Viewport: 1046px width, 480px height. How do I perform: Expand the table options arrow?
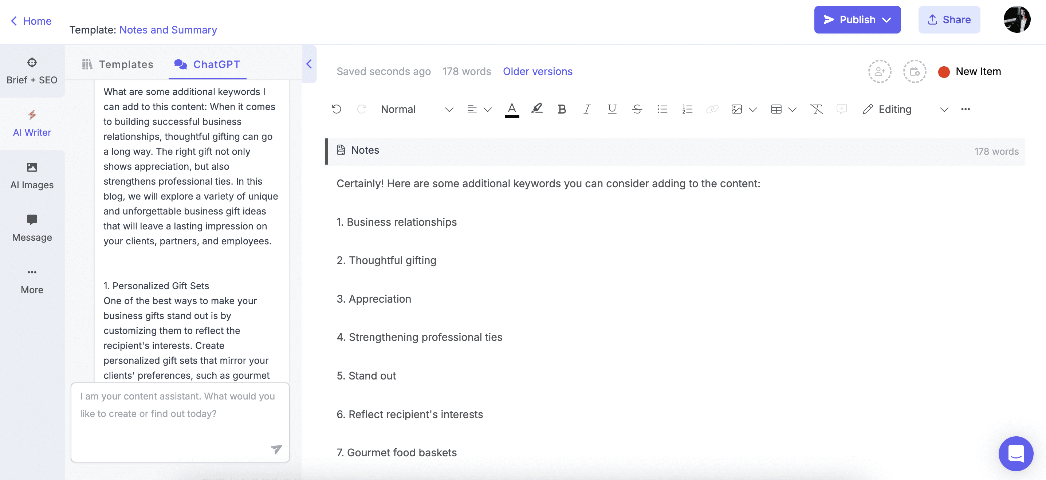(x=792, y=110)
